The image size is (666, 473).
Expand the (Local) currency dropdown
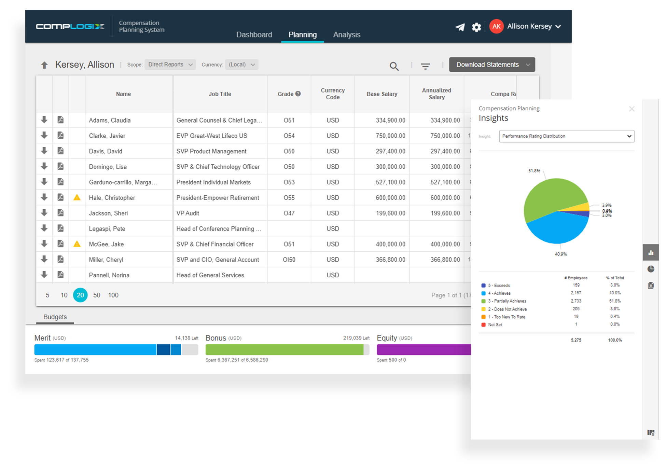tap(242, 65)
